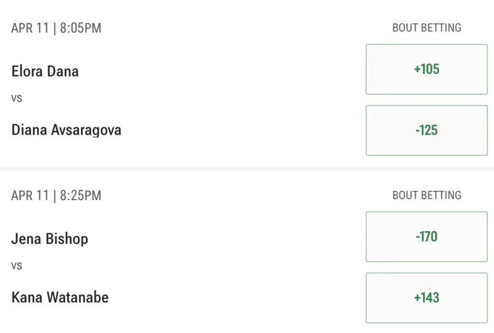Click empty space right of Kana Watanabe's name

tap(235, 297)
